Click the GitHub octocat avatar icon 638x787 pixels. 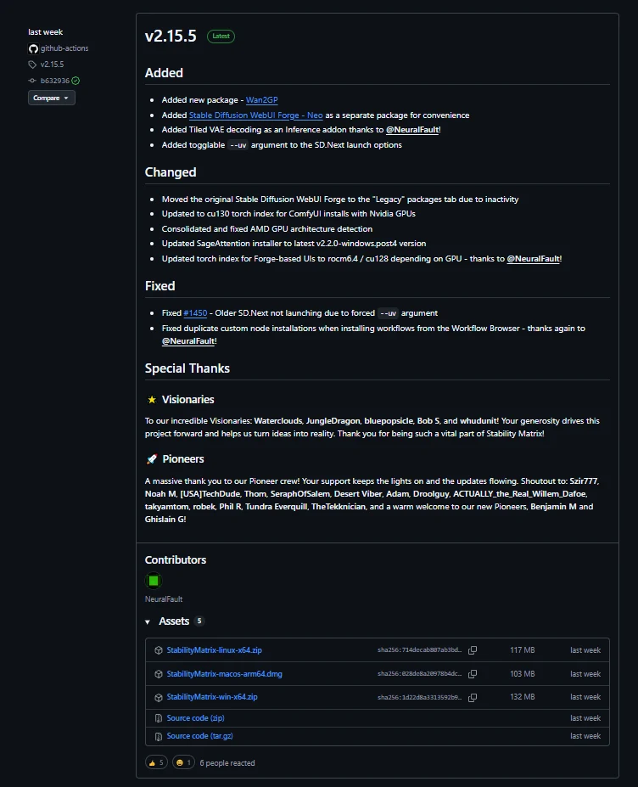[x=33, y=48]
